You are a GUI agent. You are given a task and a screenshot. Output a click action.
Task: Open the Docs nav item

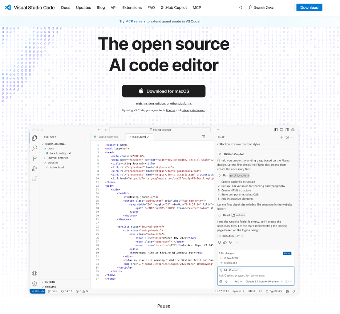coord(66,8)
